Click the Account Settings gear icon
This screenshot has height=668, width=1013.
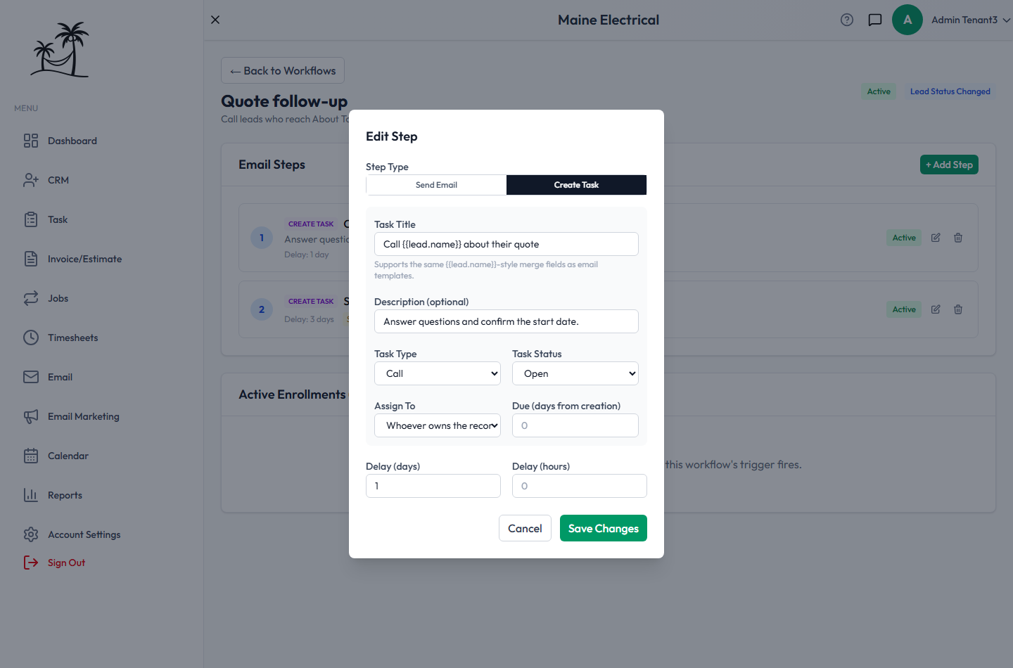(31, 534)
